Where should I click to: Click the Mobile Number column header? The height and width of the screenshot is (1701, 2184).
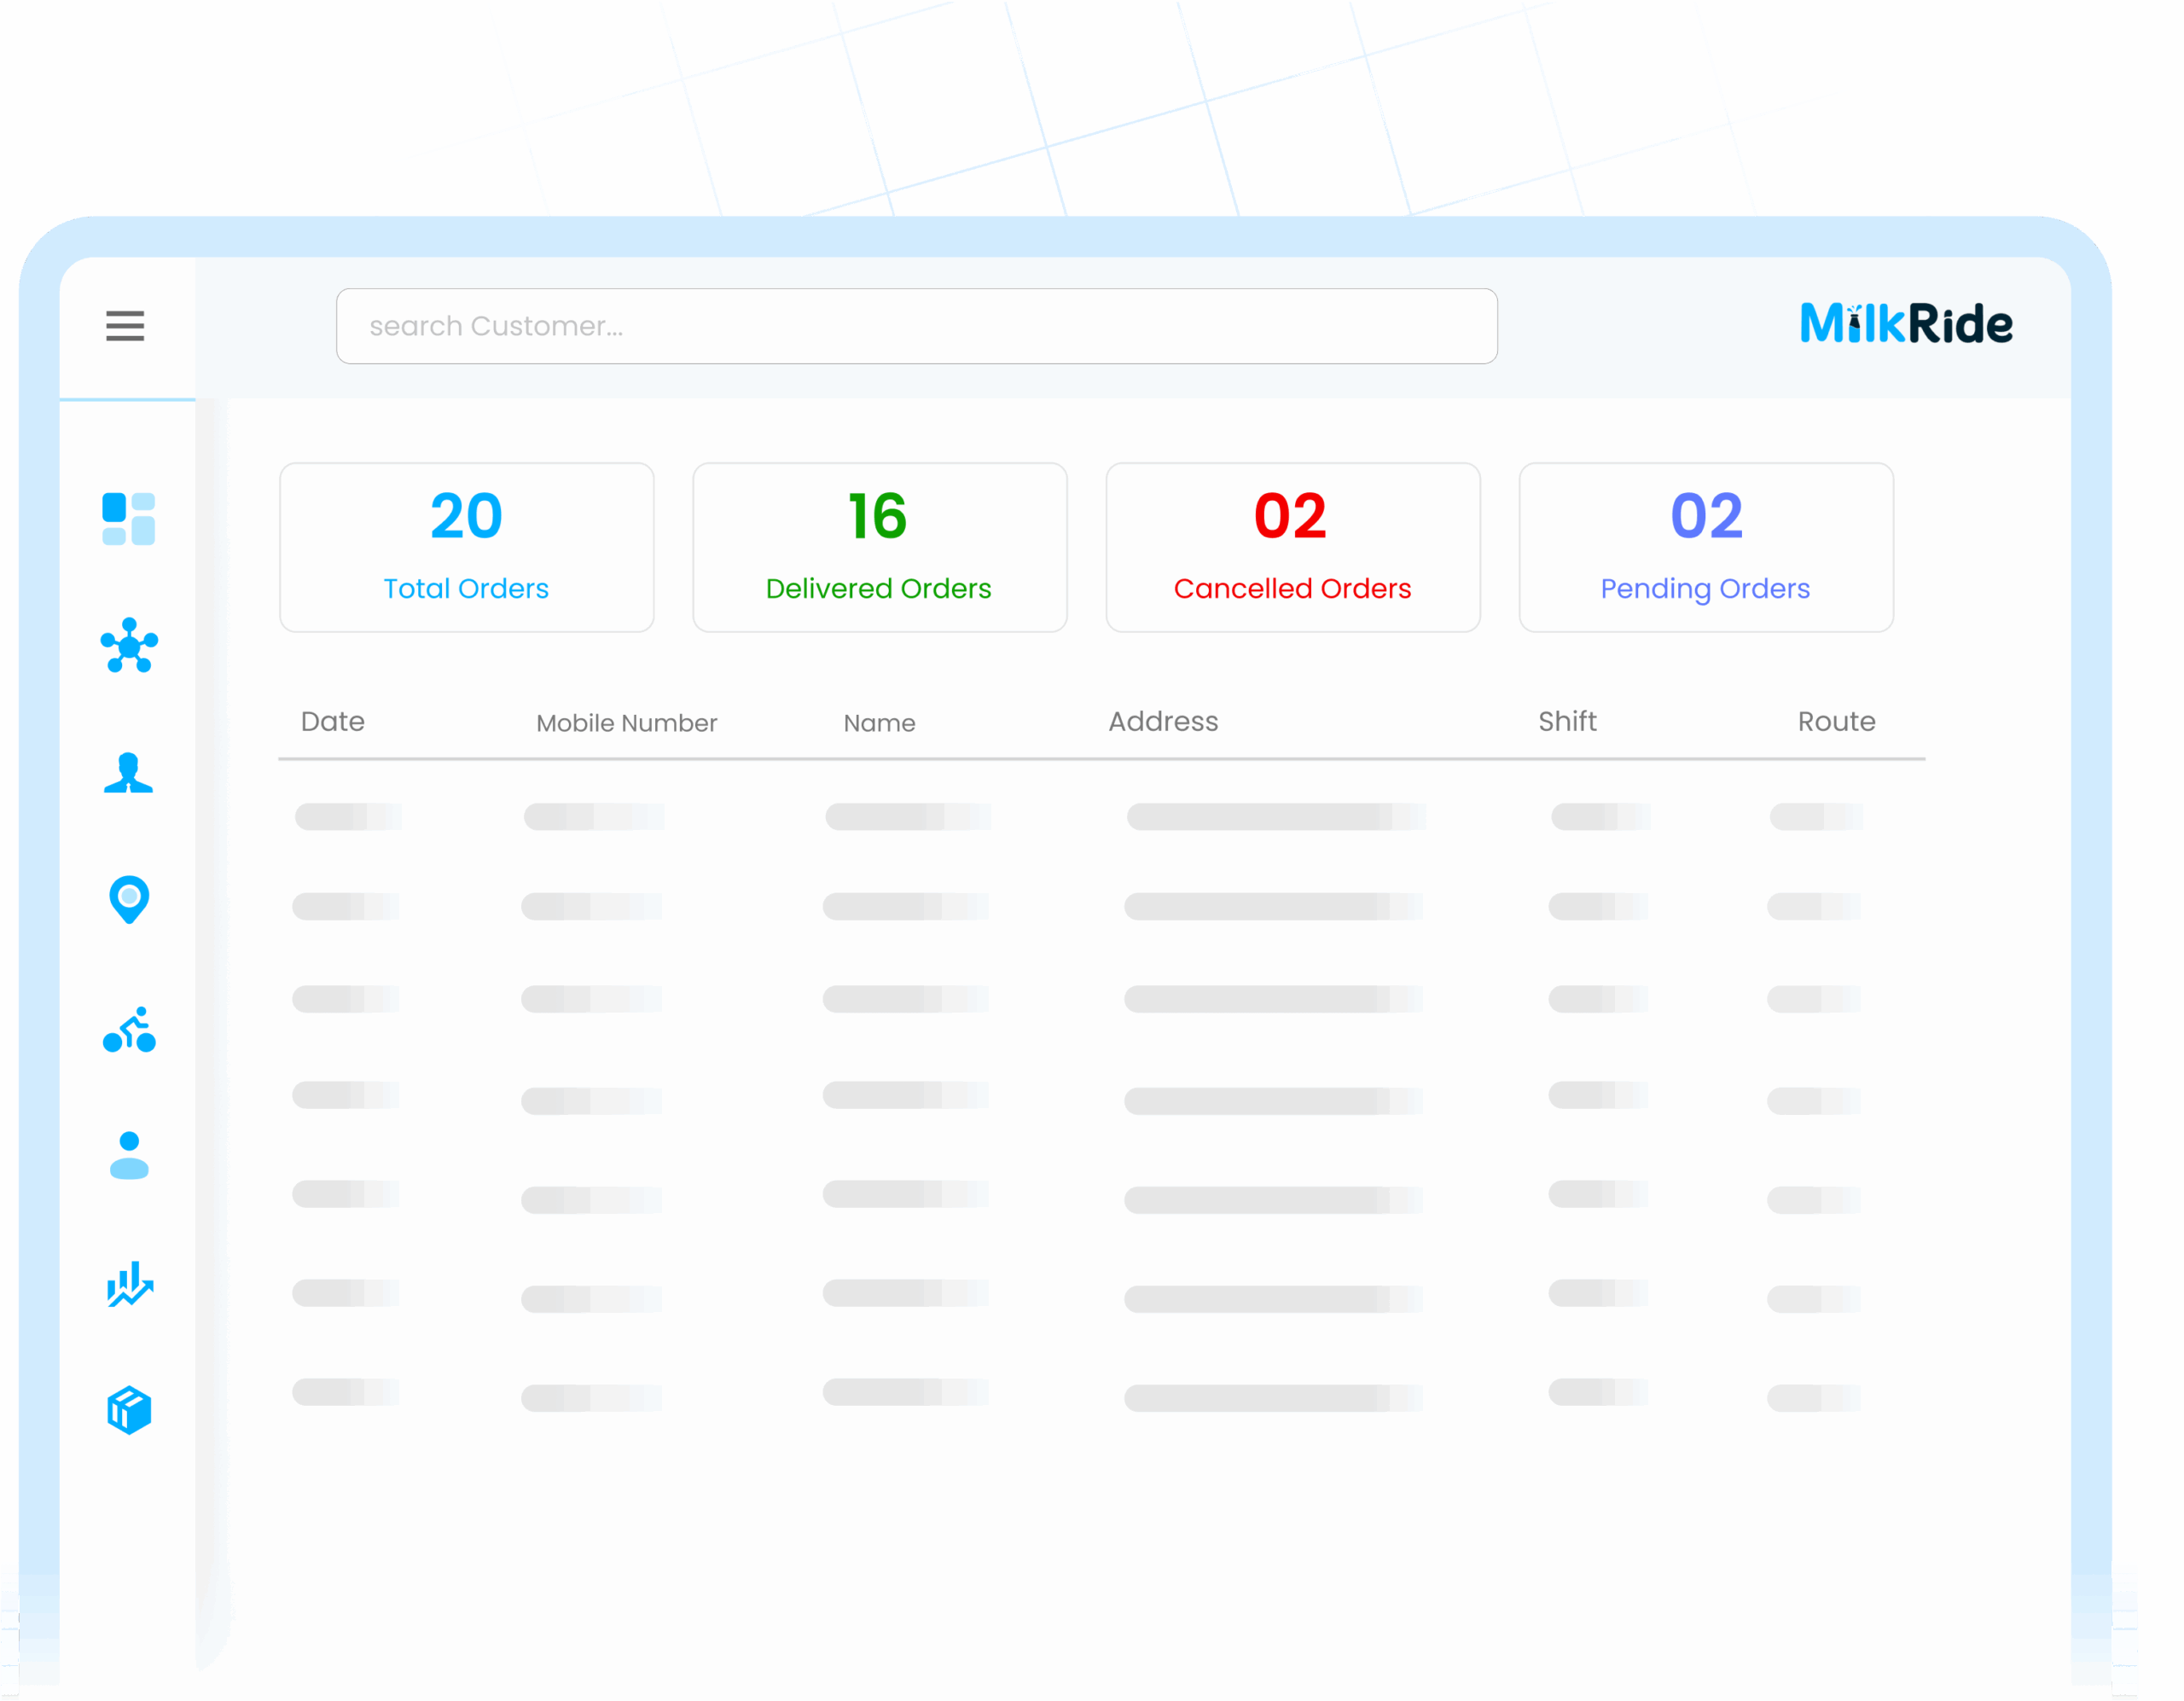626,723
